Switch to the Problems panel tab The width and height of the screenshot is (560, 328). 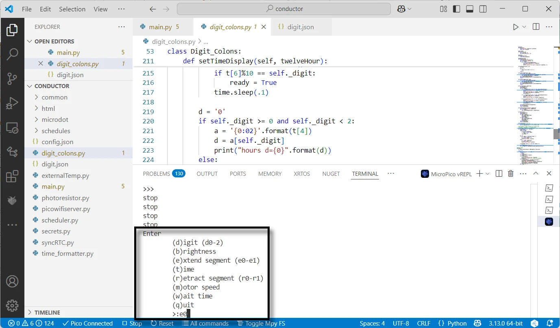(x=164, y=174)
